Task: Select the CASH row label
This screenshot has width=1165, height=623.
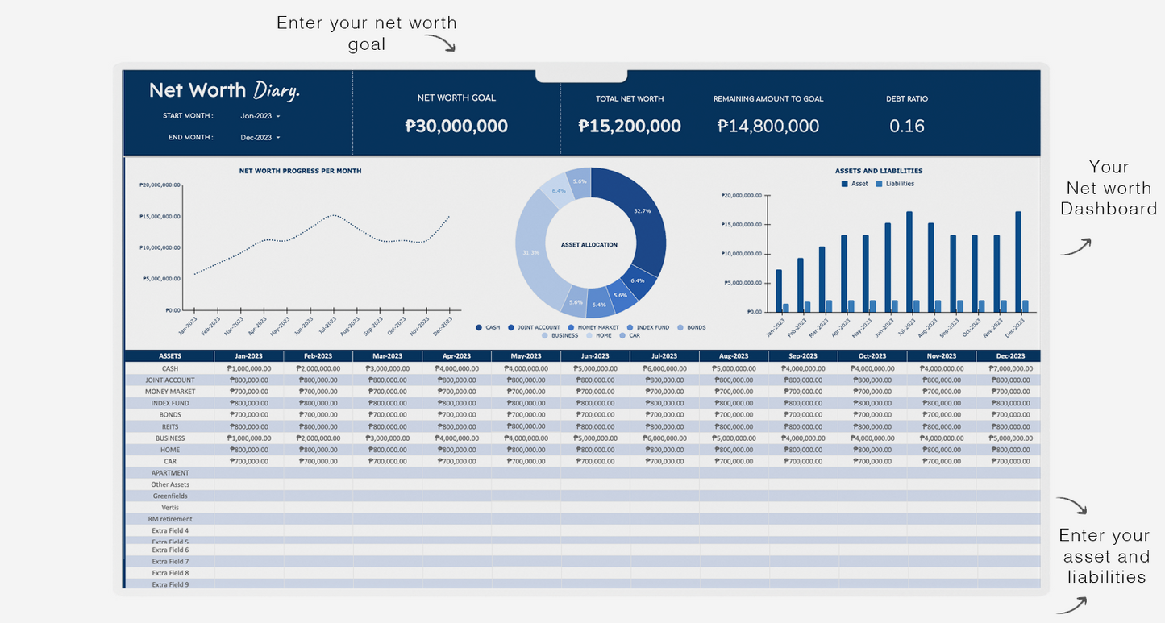Action: (169, 368)
